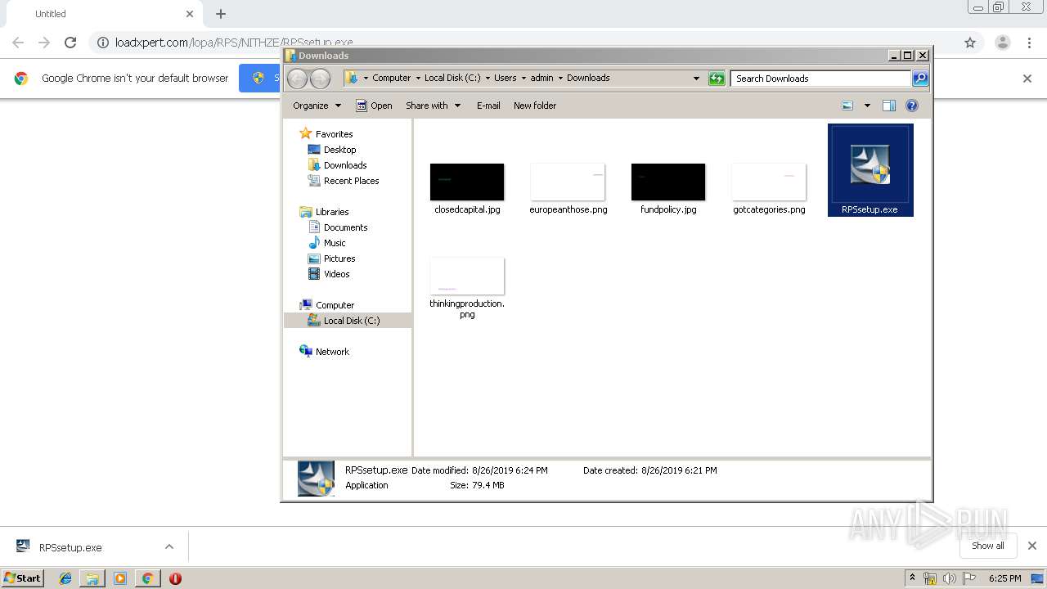
Task: Open new Chrome tab
Action: [x=221, y=14]
